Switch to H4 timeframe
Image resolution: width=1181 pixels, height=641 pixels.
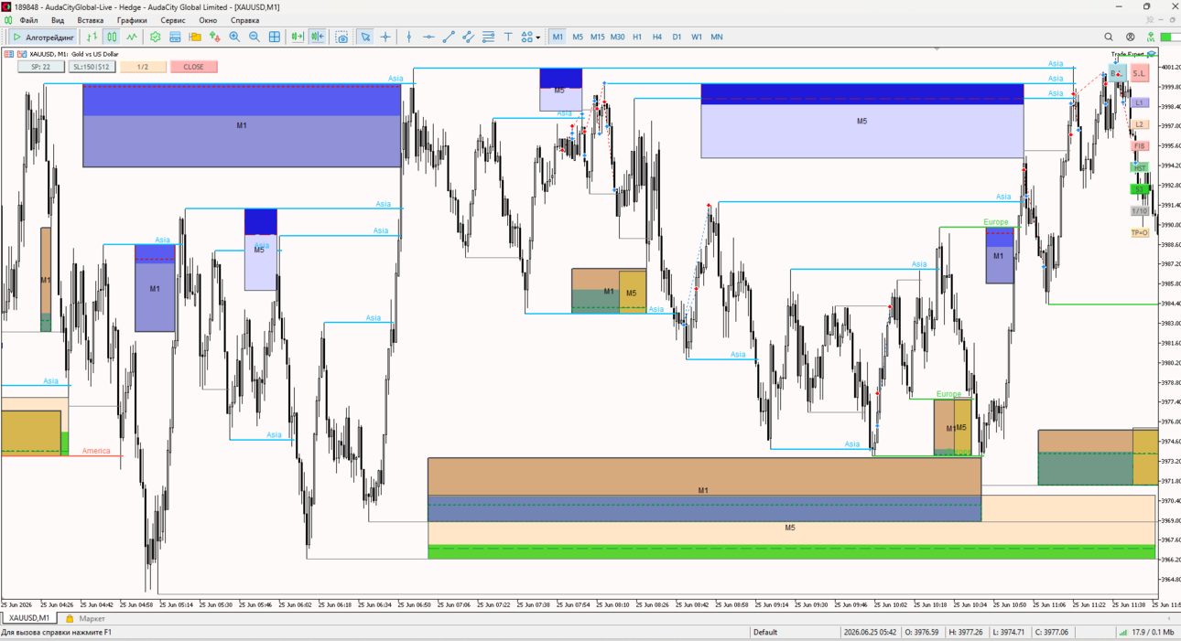point(657,37)
